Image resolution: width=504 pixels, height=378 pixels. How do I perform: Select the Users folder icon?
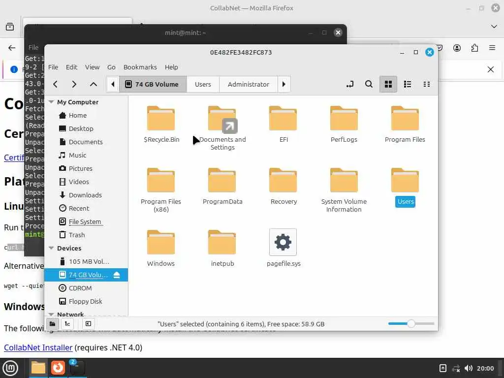(405, 180)
